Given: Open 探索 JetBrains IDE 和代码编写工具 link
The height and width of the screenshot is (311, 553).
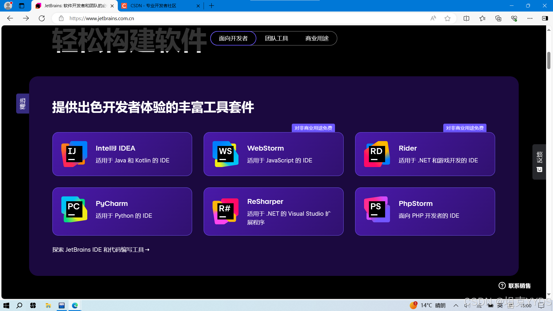Looking at the screenshot, I should [101, 250].
